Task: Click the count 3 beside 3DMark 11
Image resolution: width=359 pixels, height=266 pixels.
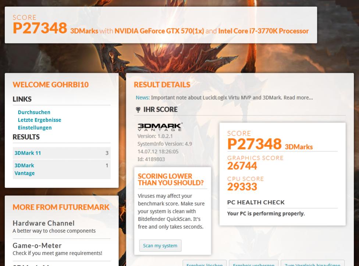Action: (107, 153)
